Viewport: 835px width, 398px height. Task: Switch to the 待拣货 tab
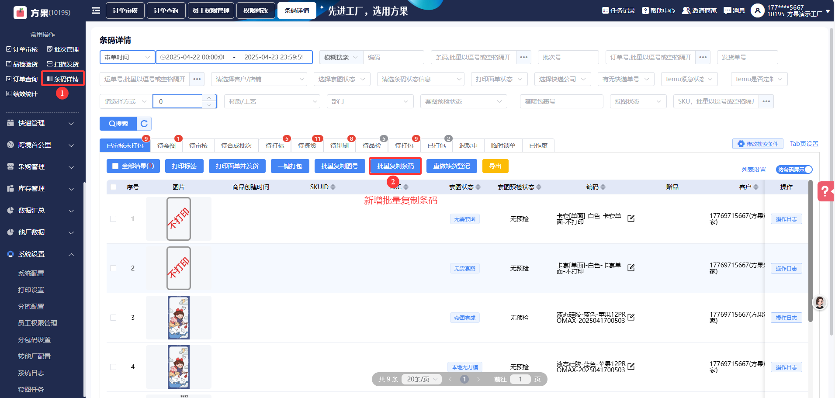tap(307, 145)
